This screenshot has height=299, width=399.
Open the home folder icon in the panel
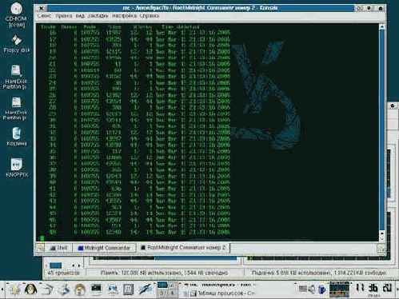tap(79, 289)
